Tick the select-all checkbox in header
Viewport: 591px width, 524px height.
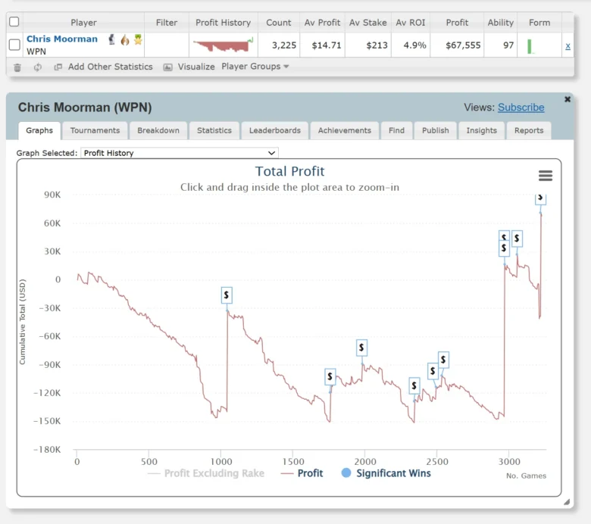(14, 22)
